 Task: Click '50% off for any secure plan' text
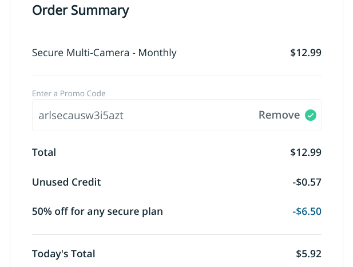97,211
